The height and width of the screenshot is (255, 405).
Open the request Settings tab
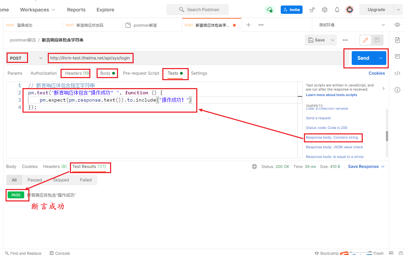tap(199, 73)
